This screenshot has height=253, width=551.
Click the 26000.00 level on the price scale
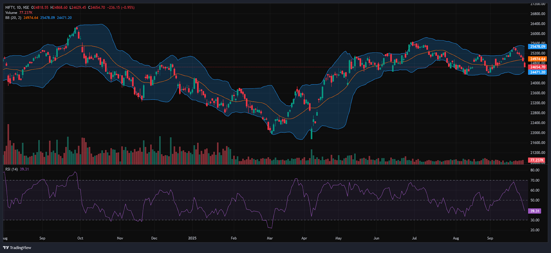pos(538,34)
